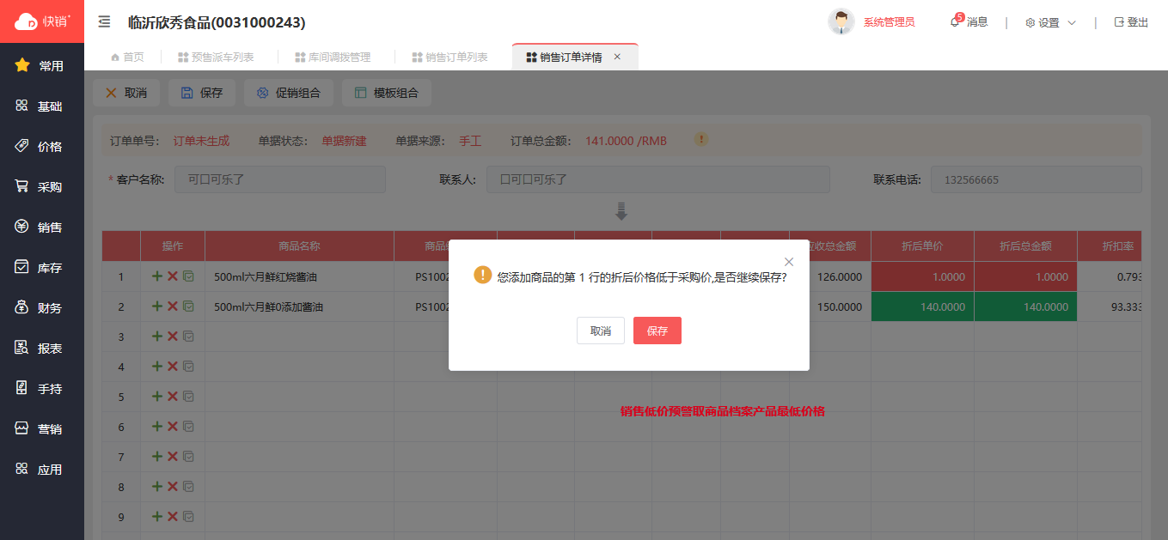Switch to the 库间调拨管理 tab
1168x540 pixels.
[x=333, y=58]
